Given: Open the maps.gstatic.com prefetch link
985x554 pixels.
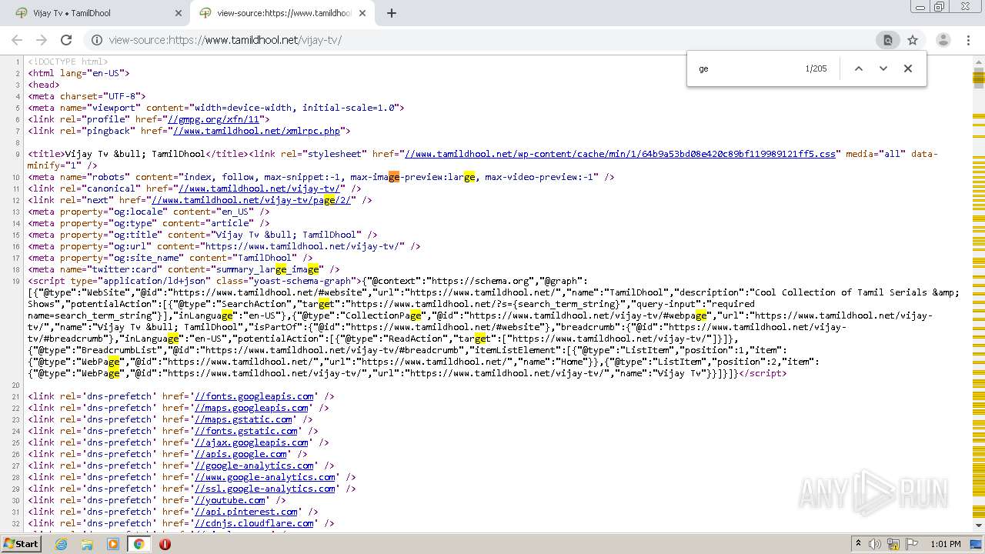Looking at the screenshot, I should (243, 419).
